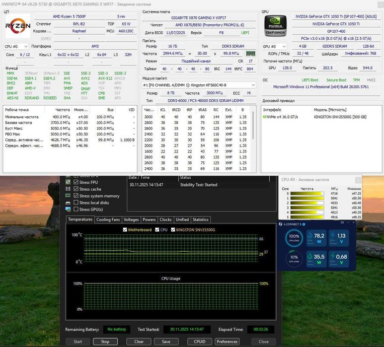Click the AMD Ryzen 5 7500F name field
Image resolution: width=384 pixels, height=347 pixels.
tap(70, 16)
